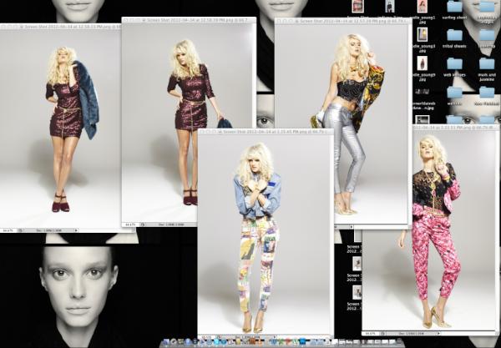Screen dimensions: 501x348
Task: Expand status bar arrow in 12.58.15 PM window
Action: 76,230
